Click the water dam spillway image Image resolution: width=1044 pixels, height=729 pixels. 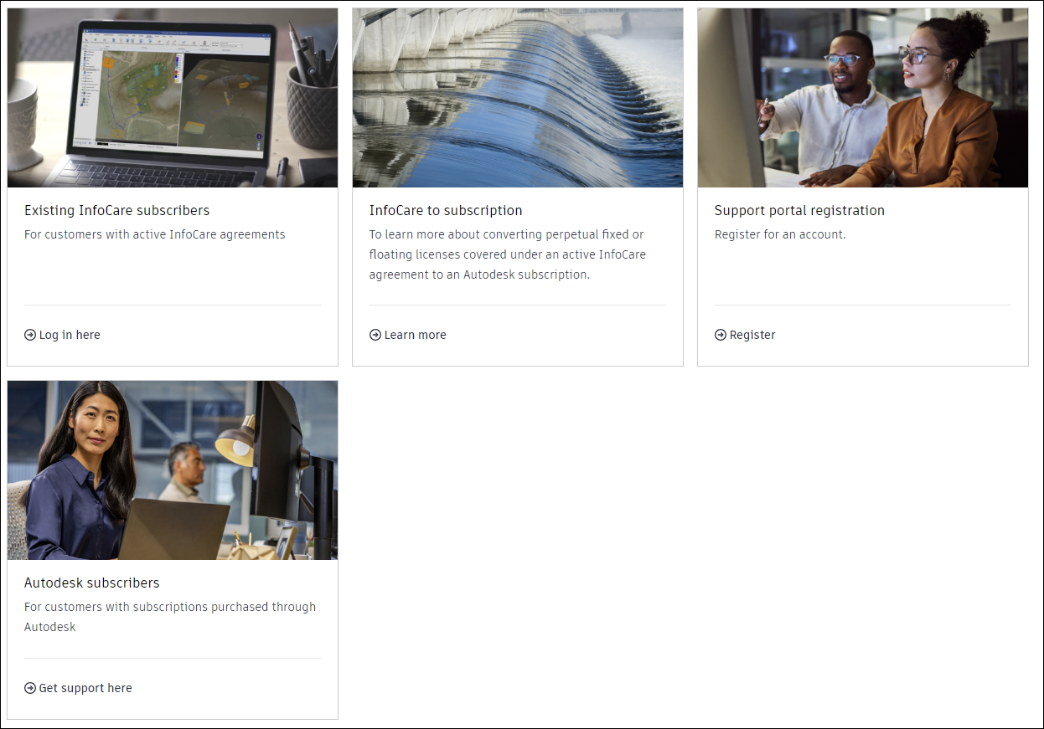pyautogui.click(x=518, y=98)
